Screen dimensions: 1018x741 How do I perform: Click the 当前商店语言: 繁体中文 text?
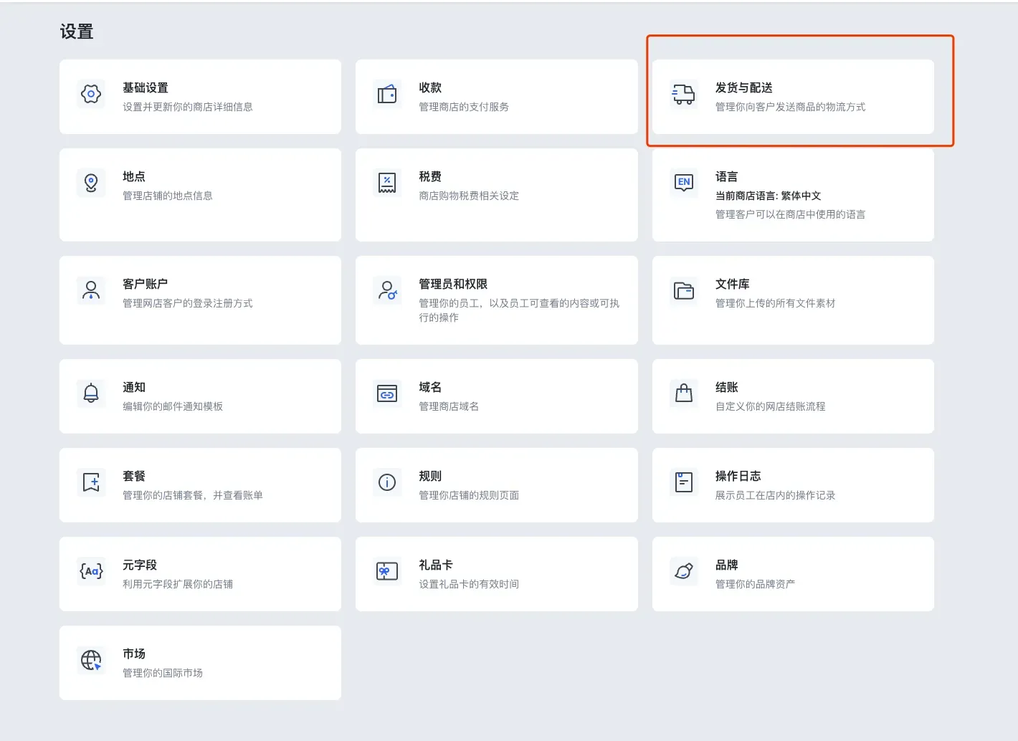click(x=768, y=196)
